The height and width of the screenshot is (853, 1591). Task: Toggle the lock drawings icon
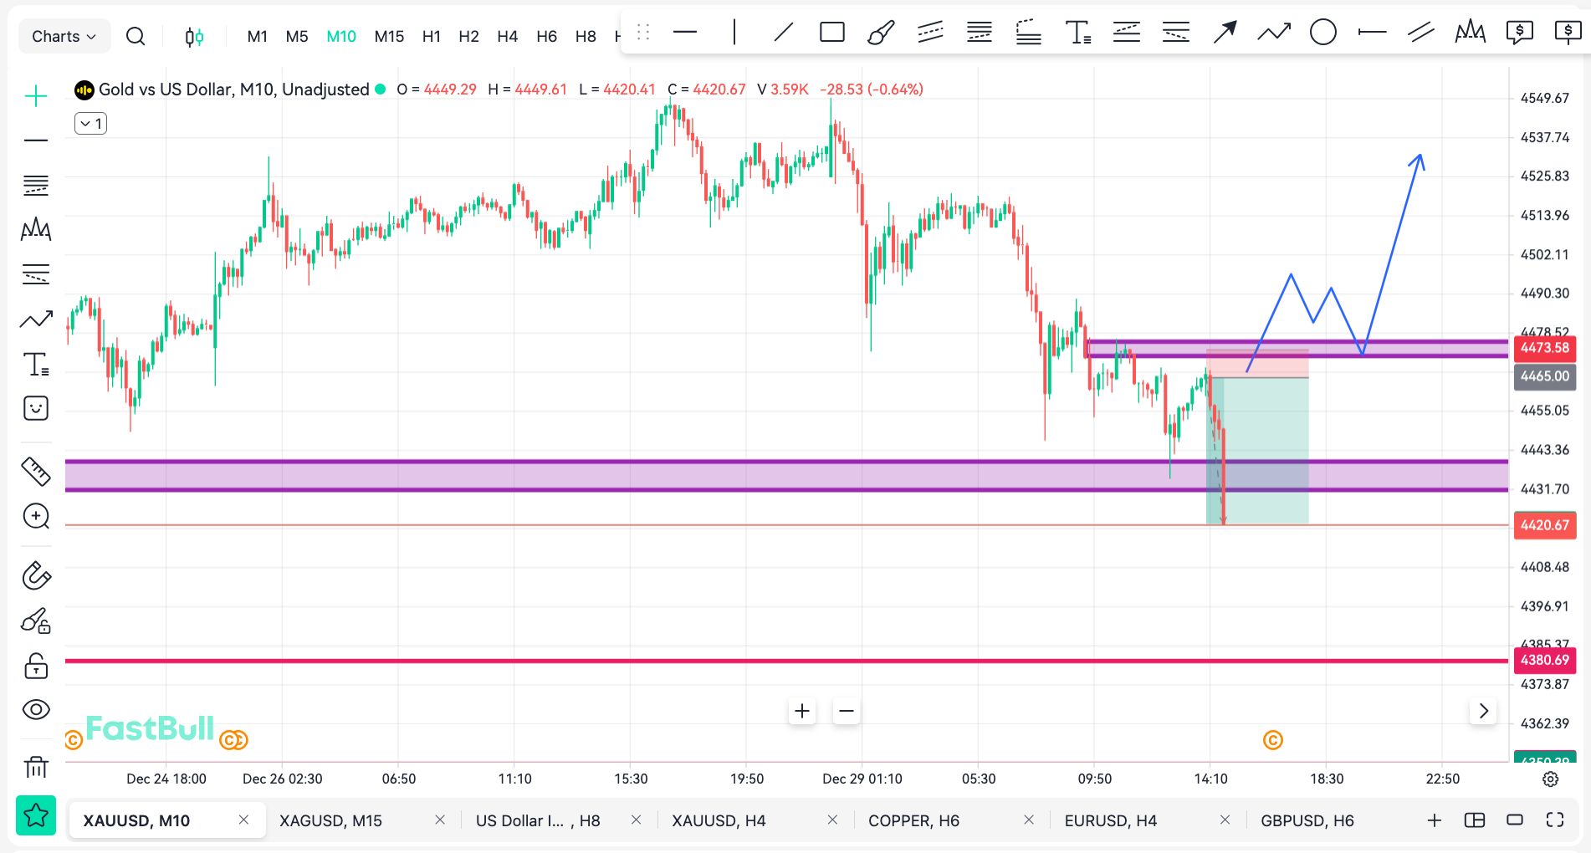pyautogui.click(x=36, y=666)
